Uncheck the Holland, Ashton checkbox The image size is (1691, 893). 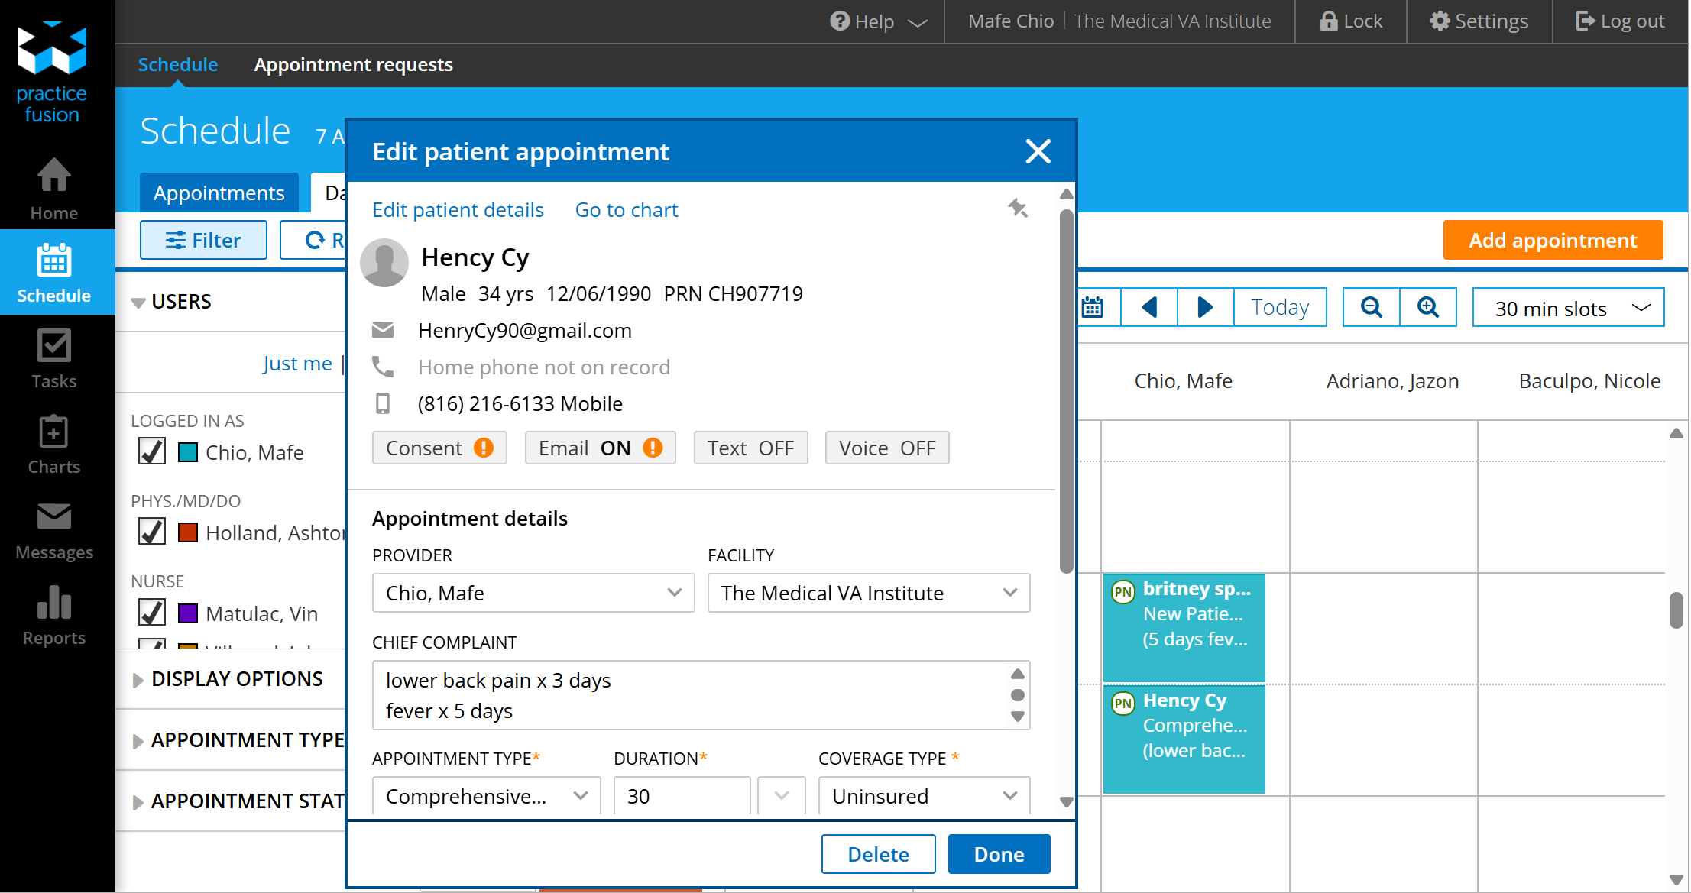(151, 532)
